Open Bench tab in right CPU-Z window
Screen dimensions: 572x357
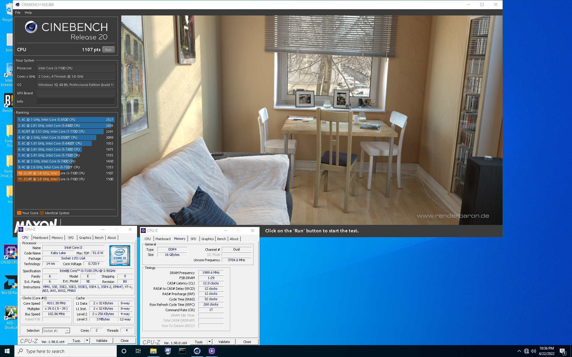pos(222,239)
